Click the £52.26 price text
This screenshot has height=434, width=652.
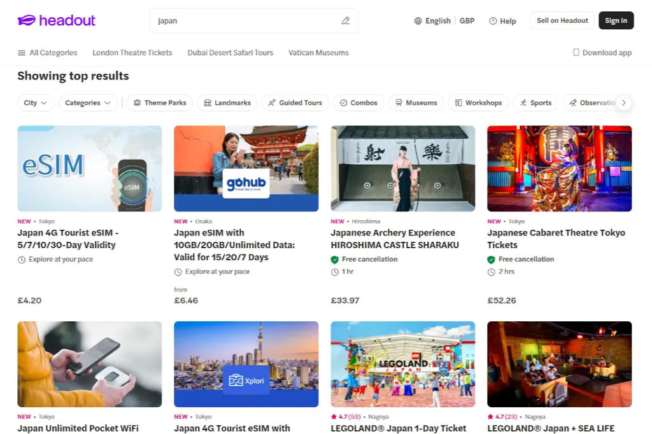[502, 300]
